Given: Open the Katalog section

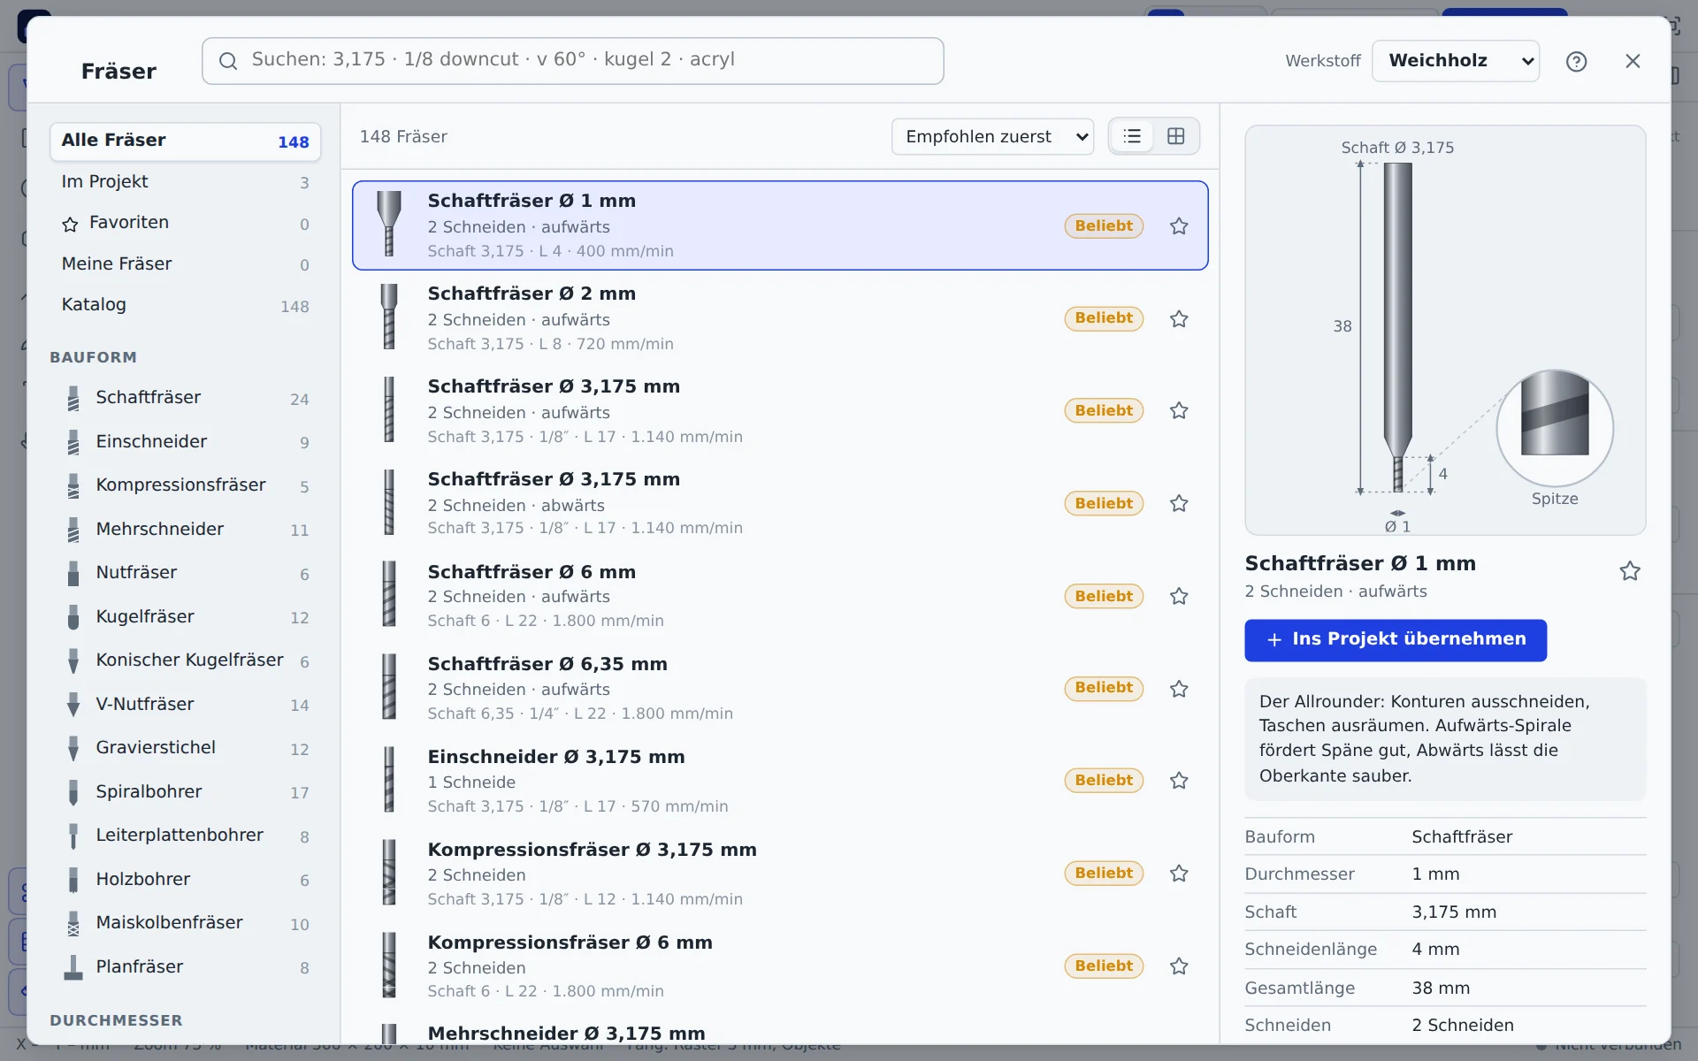Looking at the screenshot, I should pos(185,305).
